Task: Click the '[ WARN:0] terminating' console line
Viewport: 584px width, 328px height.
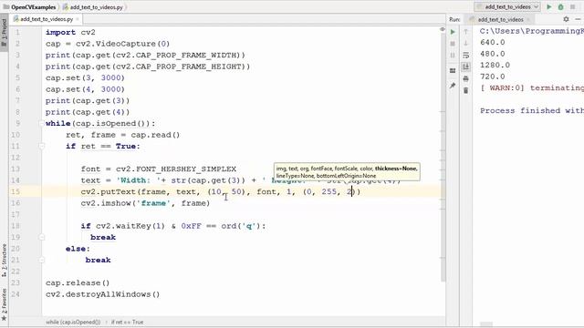Action: (532, 88)
